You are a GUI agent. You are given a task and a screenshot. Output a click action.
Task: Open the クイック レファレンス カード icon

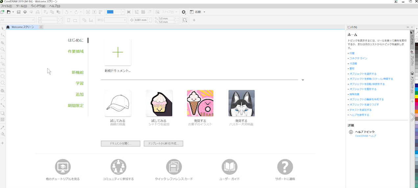[174, 167]
